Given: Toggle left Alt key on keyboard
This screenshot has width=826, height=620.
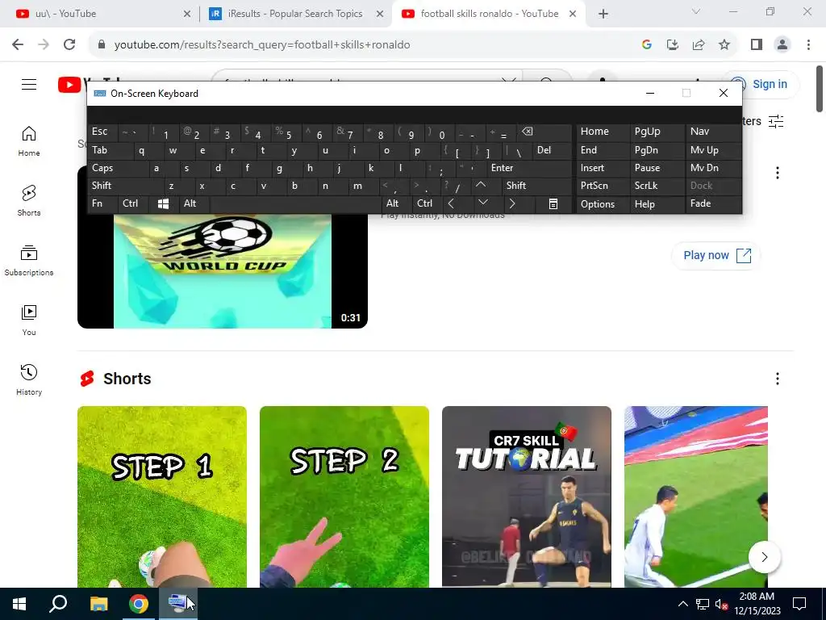Looking at the screenshot, I should pos(194,203).
